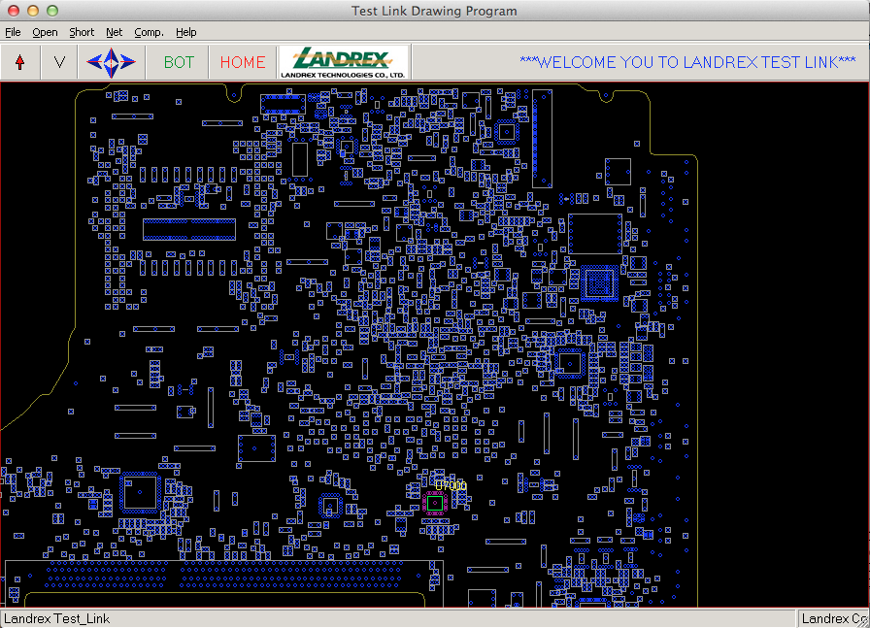Click the yellow U7000 component label
870x628 pixels.
point(452,486)
